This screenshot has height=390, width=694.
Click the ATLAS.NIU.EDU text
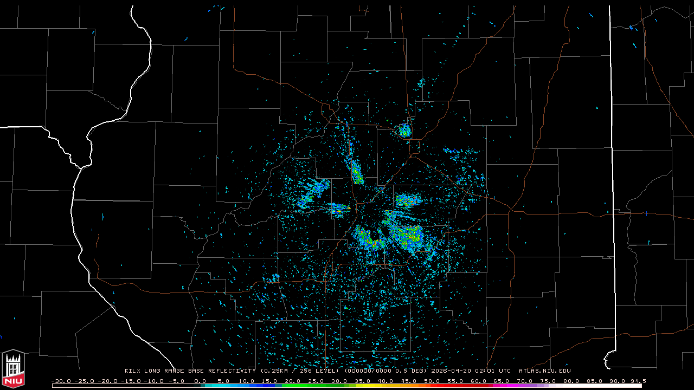(x=544, y=371)
